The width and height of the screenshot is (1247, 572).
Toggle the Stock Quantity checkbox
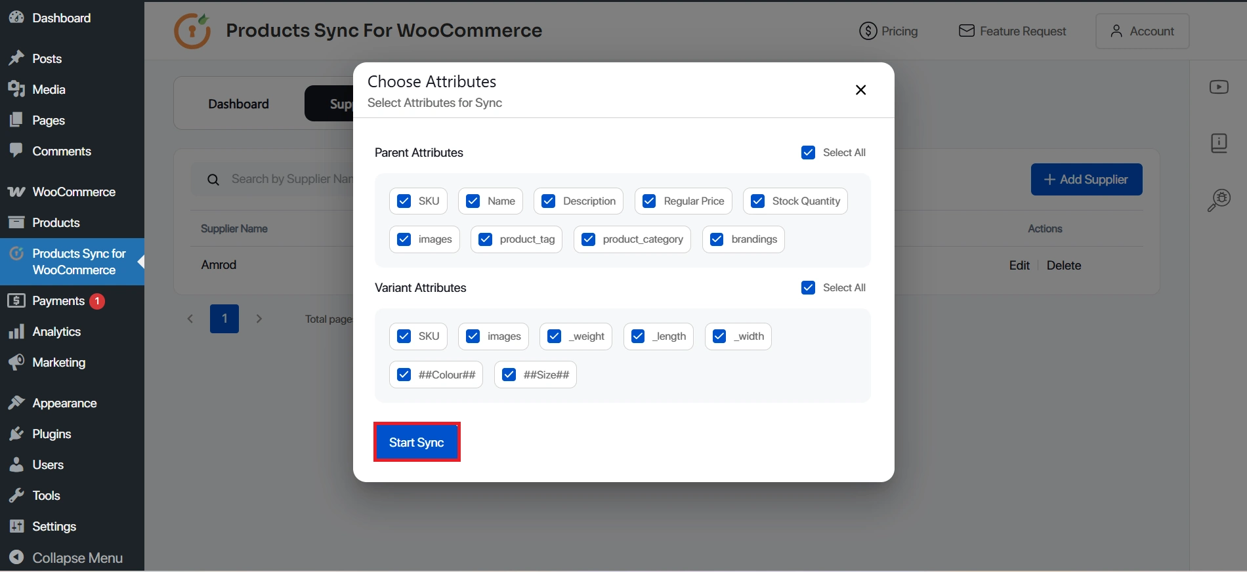pos(757,201)
